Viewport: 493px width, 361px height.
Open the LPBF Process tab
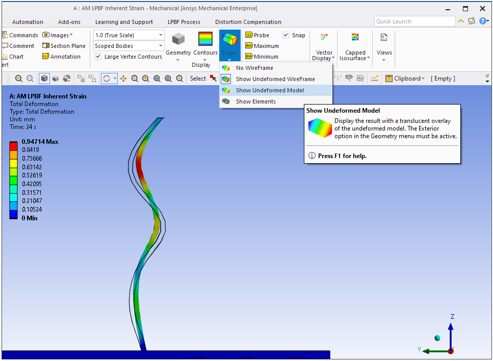coord(184,22)
